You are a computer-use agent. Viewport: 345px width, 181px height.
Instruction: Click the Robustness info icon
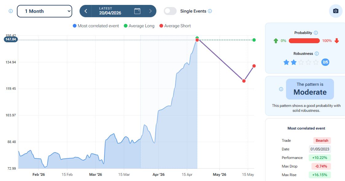tap(317, 54)
